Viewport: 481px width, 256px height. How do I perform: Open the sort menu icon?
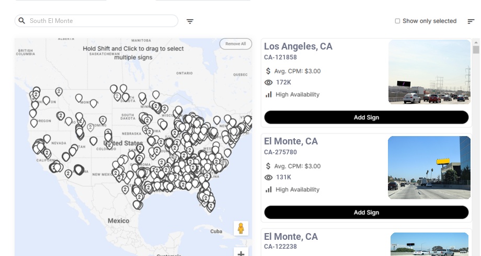pos(471,21)
